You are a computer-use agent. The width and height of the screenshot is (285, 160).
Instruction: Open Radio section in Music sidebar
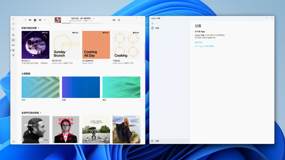tap(13, 45)
